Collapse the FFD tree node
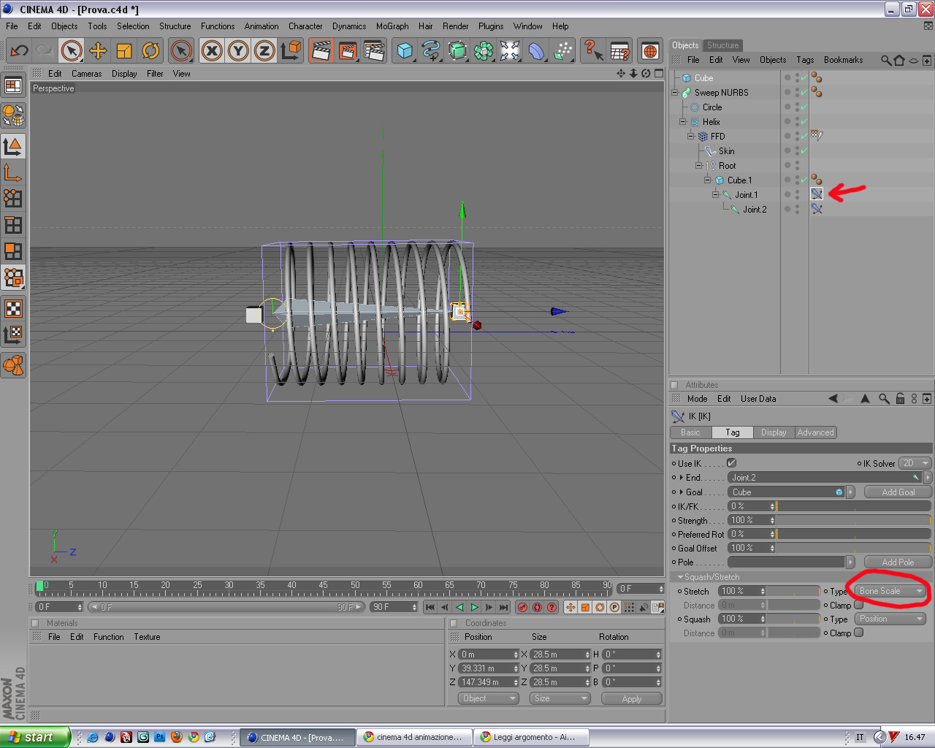935x748 pixels. click(691, 136)
